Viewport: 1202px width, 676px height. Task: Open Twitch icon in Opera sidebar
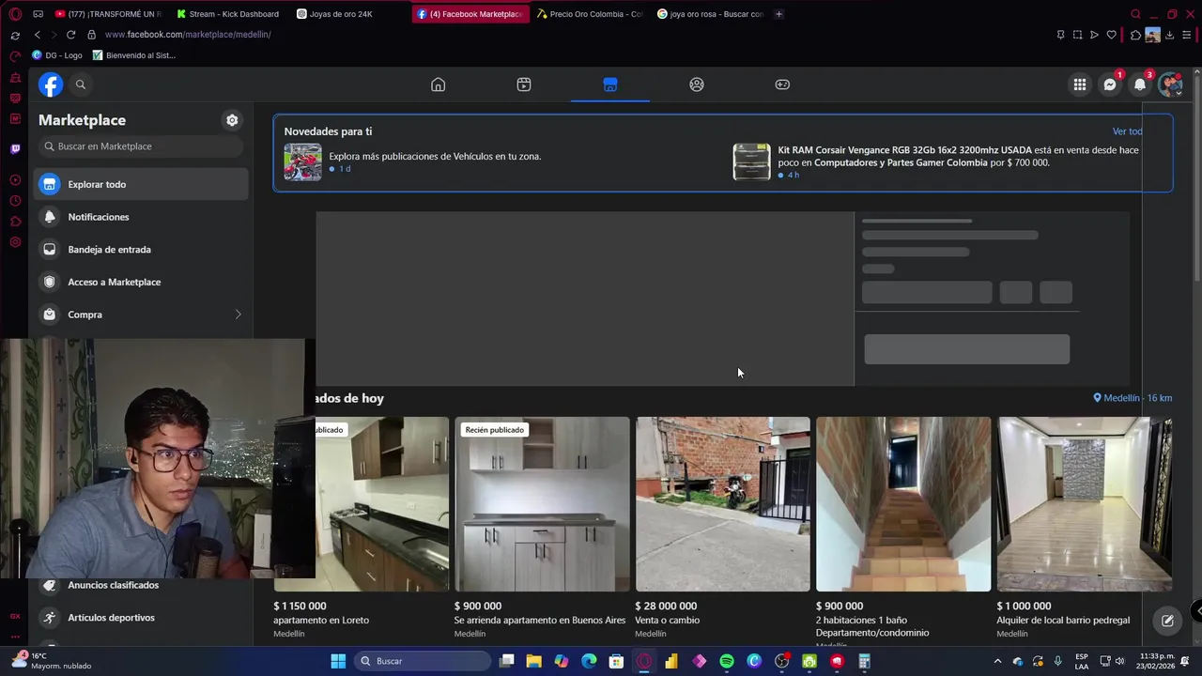15,148
